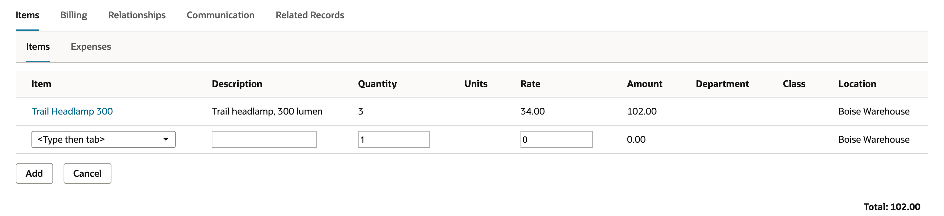Viewport: 944px width, 216px height.
Task: Select the top-level Items tab
Action: coord(28,15)
